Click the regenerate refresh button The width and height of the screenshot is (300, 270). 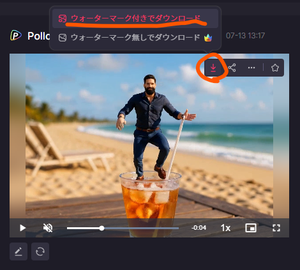coord(40,251)
